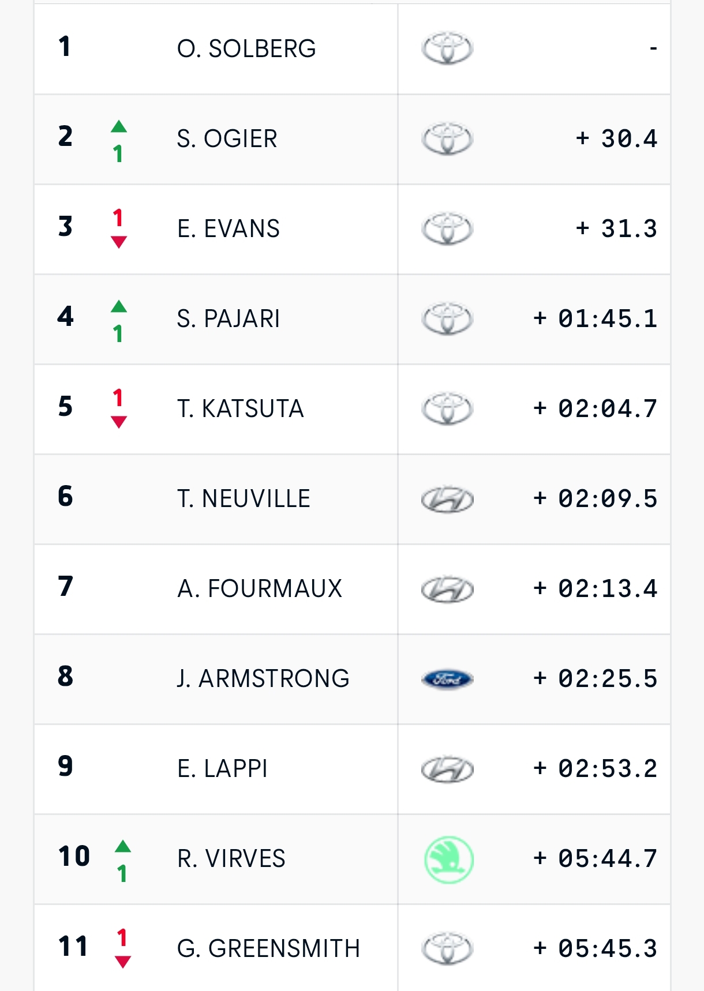Click green up arrow beside R. Virves

pyautogui.click(x=123, y=847)
